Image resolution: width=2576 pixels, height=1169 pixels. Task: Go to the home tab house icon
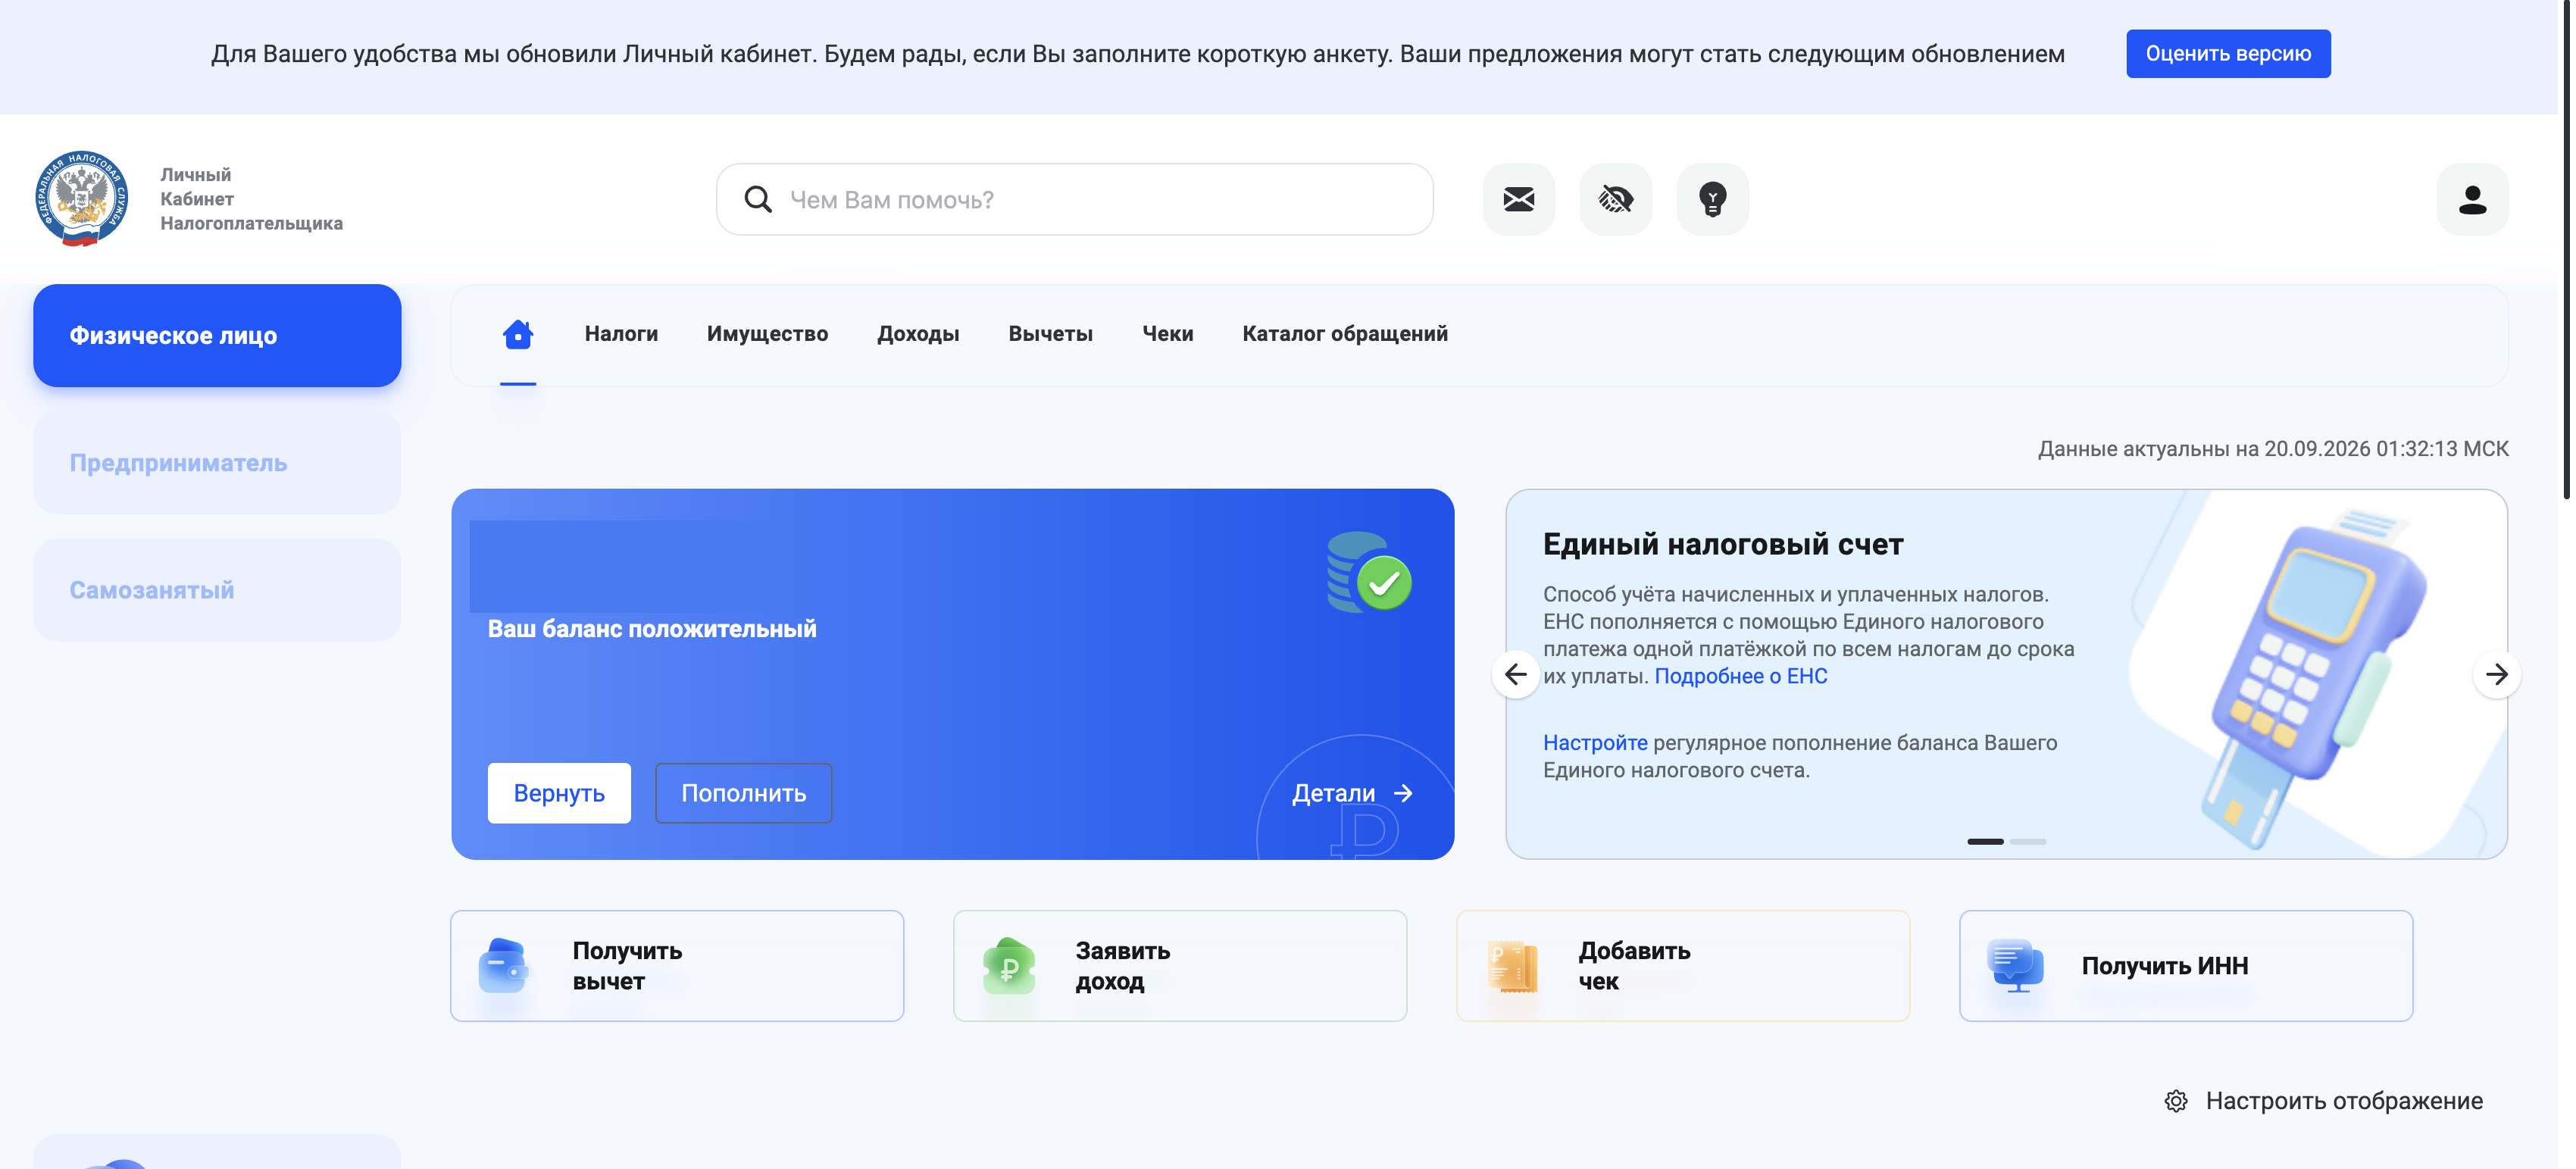518,334
